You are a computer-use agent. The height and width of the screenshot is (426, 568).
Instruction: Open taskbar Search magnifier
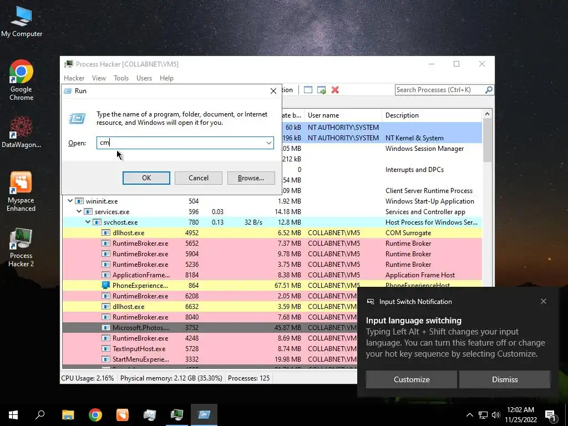[x=40, y=415]
